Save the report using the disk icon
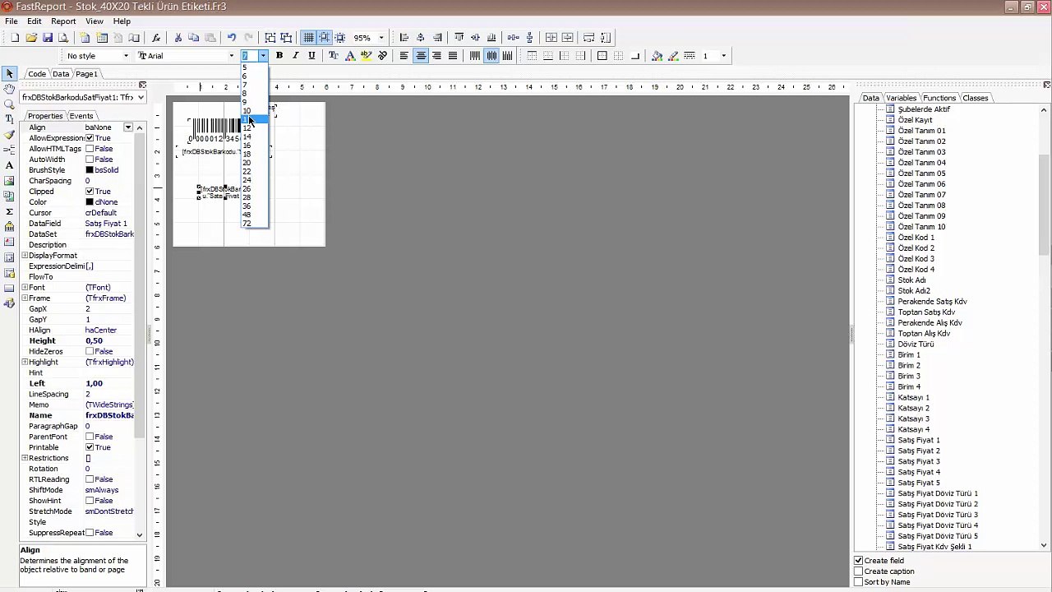 [47, 38]
